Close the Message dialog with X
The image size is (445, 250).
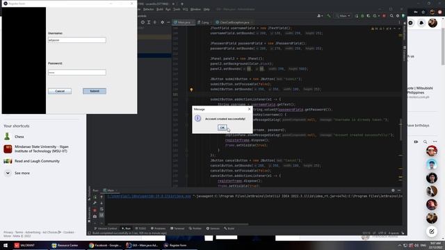pyautogui.click(x=249, y=109)
